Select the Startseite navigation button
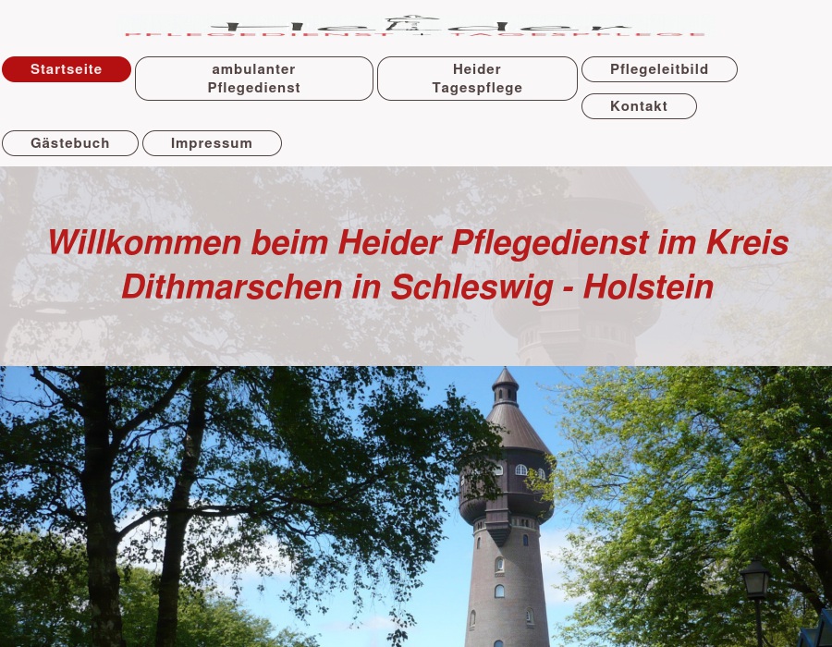This screenshot has width=832, height=647. [x=66, y=68]
